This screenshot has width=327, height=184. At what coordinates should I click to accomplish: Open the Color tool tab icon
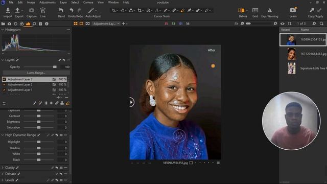[21, 24]
